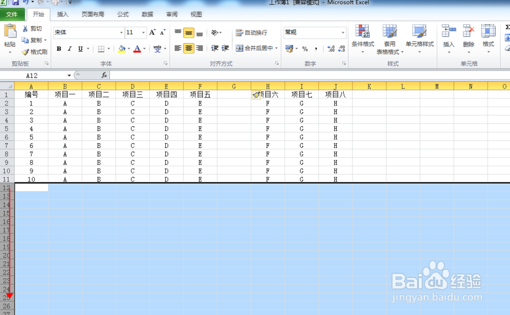Click the increase decimal icon
510x315 pixels.
pyautogui.click(x=331, y=49)
